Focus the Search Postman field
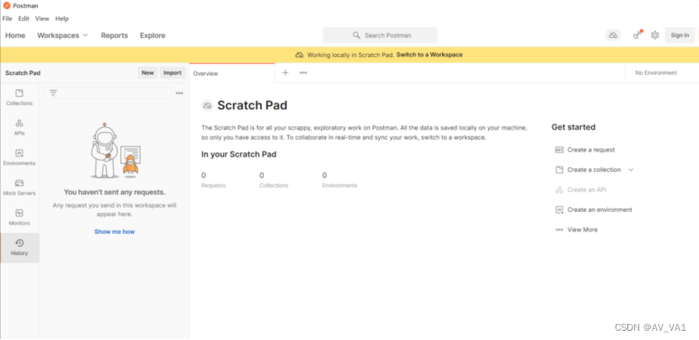 coord(381,35)
